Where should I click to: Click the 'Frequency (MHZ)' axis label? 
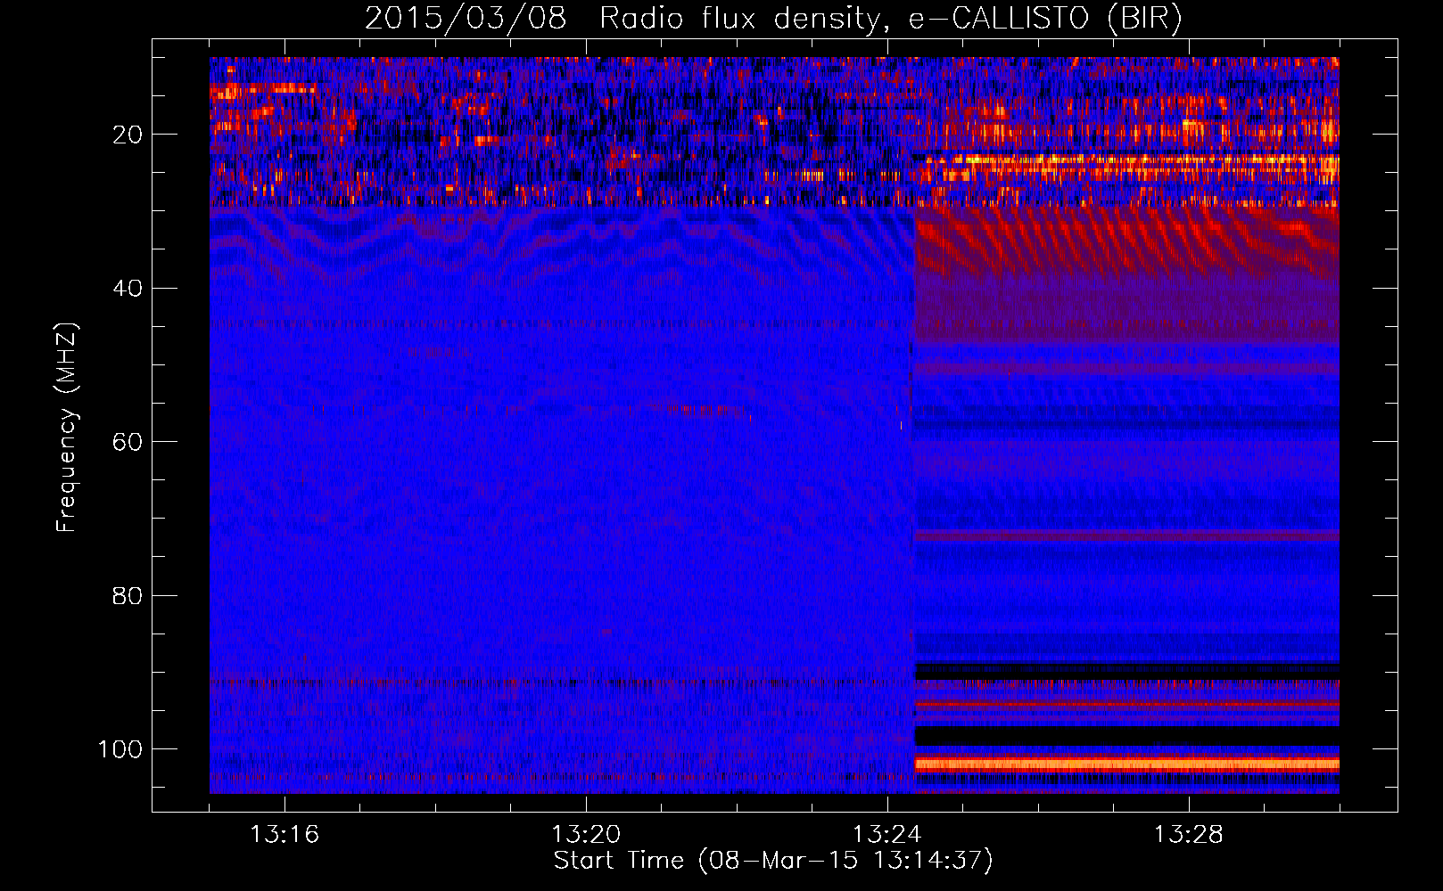[x=67, y=428]
